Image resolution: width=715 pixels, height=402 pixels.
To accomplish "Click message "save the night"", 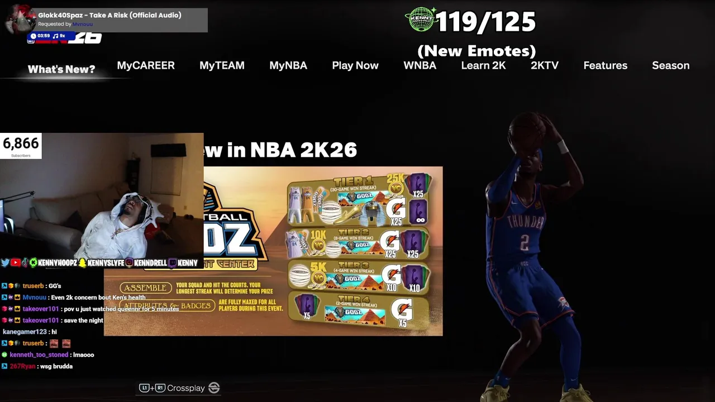I will pos(83,320).
